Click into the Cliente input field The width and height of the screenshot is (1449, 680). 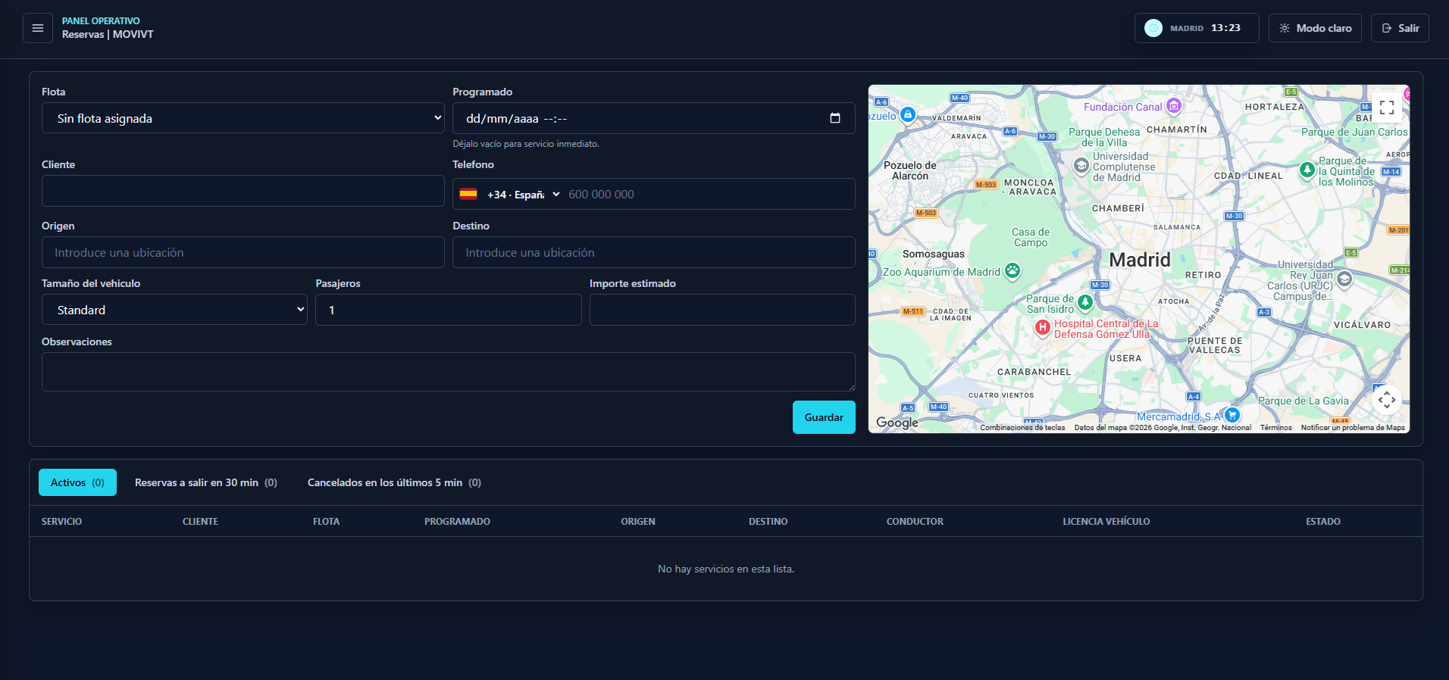pos(243,191)
